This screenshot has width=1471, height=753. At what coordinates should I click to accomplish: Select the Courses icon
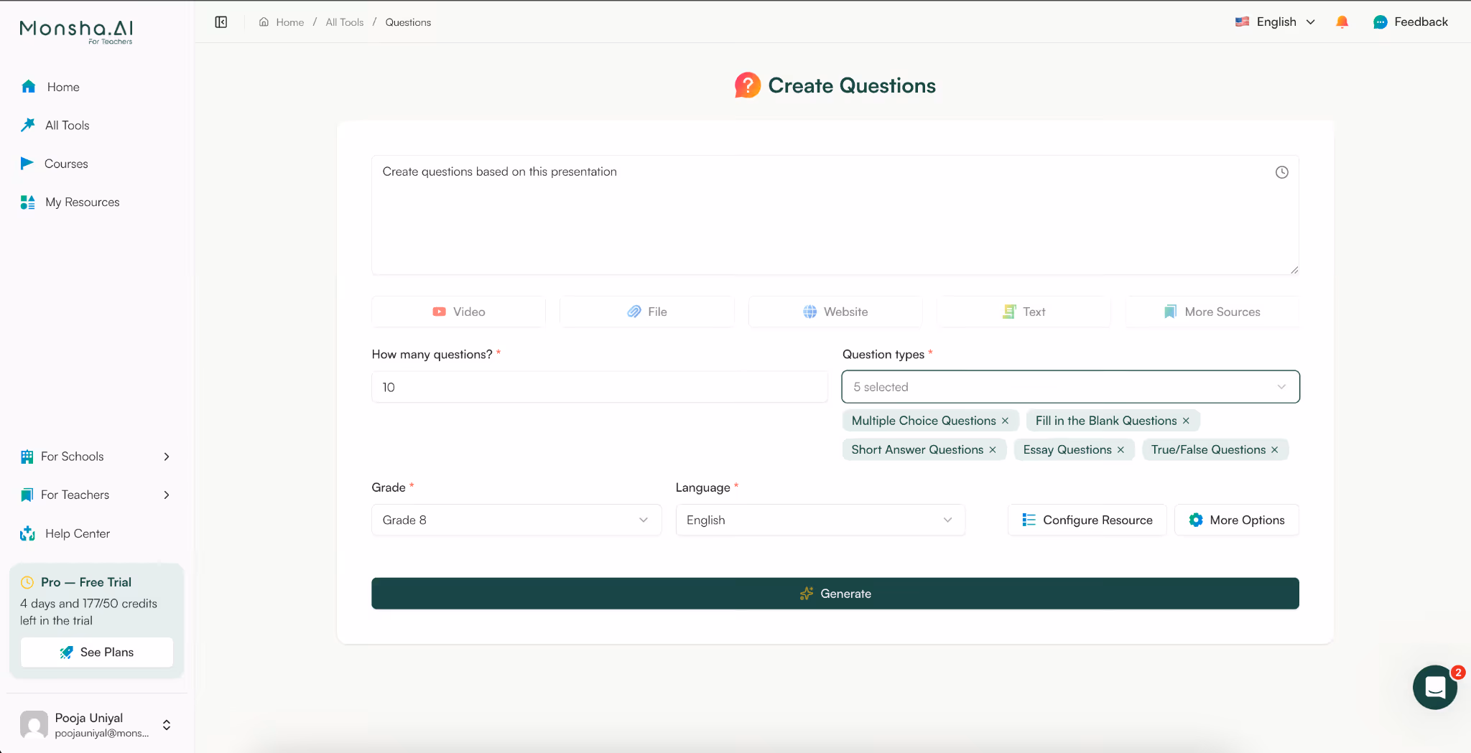tap(27, 163)
